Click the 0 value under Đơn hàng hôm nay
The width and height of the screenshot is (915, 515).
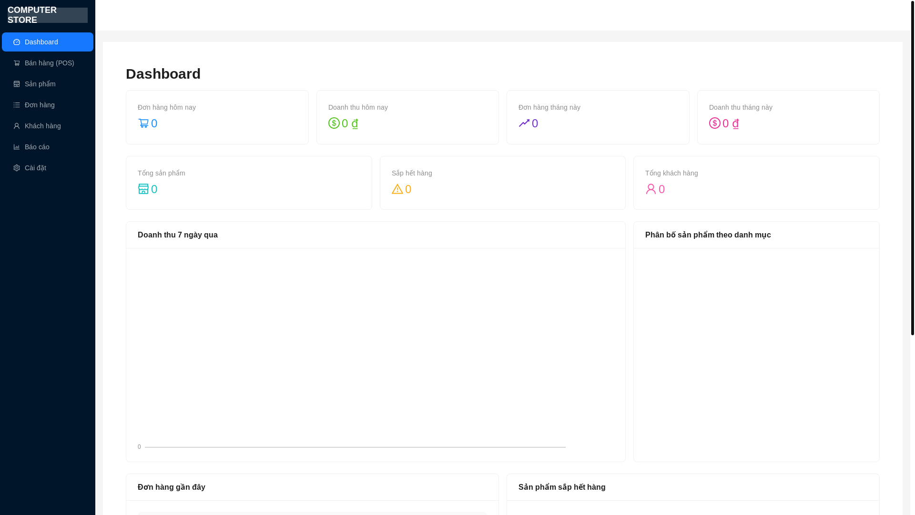[154, 123]
